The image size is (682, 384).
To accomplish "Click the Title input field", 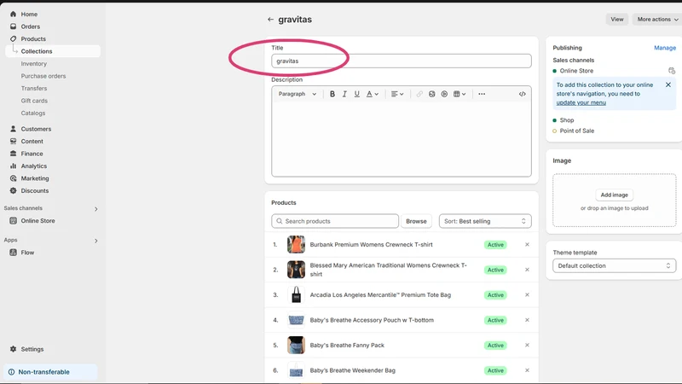I will point(401,61).
